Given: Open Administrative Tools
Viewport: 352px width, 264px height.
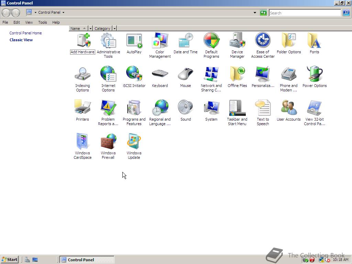Looking at the screenshot, I should click(108, 45).
